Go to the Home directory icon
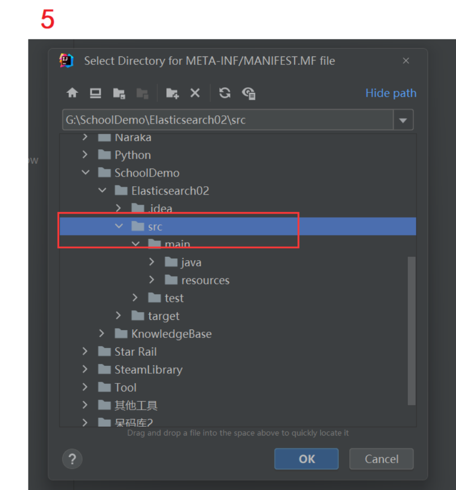456x490 pixels. (72, 93)
